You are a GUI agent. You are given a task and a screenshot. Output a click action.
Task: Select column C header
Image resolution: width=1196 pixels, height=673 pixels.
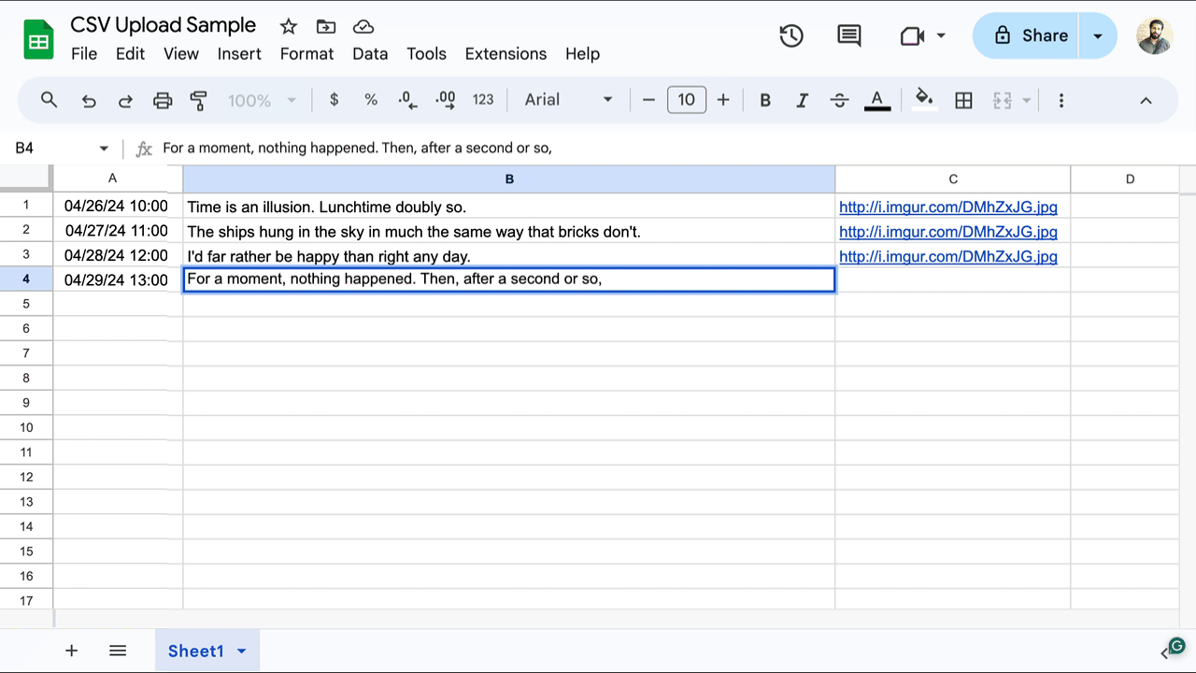pos(953,179)
